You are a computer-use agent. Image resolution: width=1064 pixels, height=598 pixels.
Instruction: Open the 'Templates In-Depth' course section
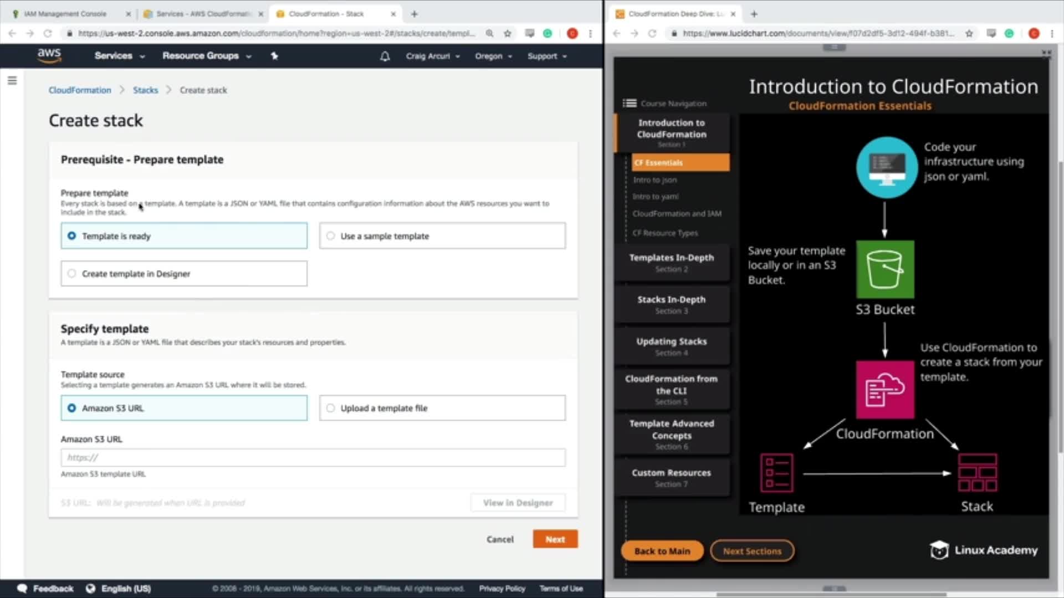[671, 262]
